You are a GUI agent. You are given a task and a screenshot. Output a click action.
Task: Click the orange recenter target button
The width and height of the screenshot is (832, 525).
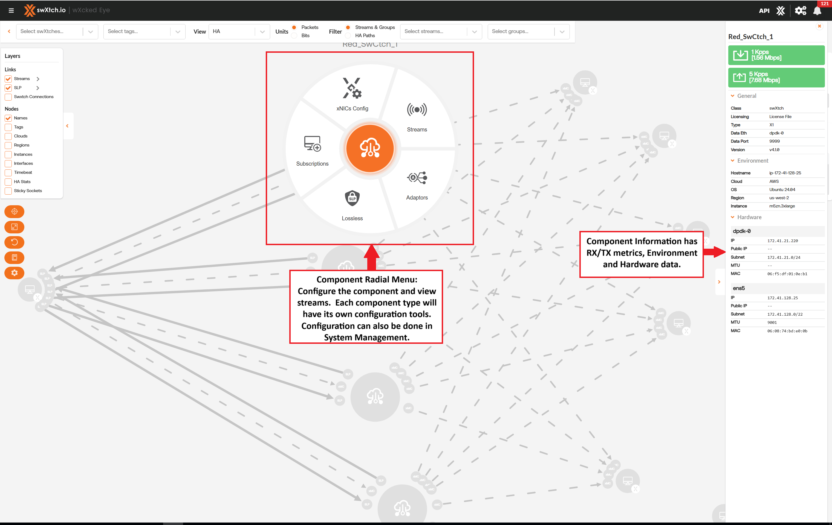click(14, 212)
